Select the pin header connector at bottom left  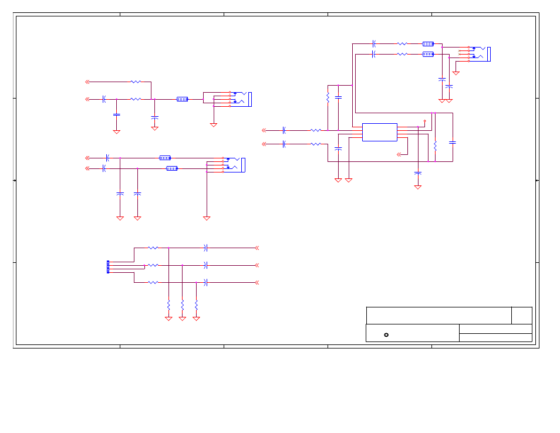click(x=108, y=267)
